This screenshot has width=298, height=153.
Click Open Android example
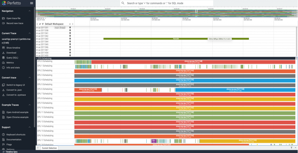pyautogui.click(x=17, y=112)
